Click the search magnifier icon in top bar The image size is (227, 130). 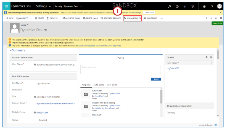170,7
